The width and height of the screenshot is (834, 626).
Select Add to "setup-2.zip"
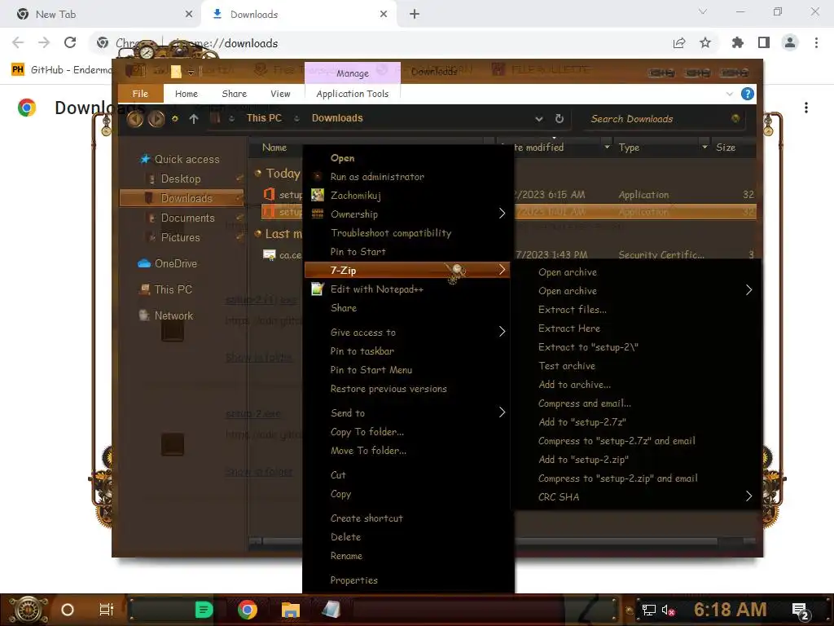pos(583,459)
